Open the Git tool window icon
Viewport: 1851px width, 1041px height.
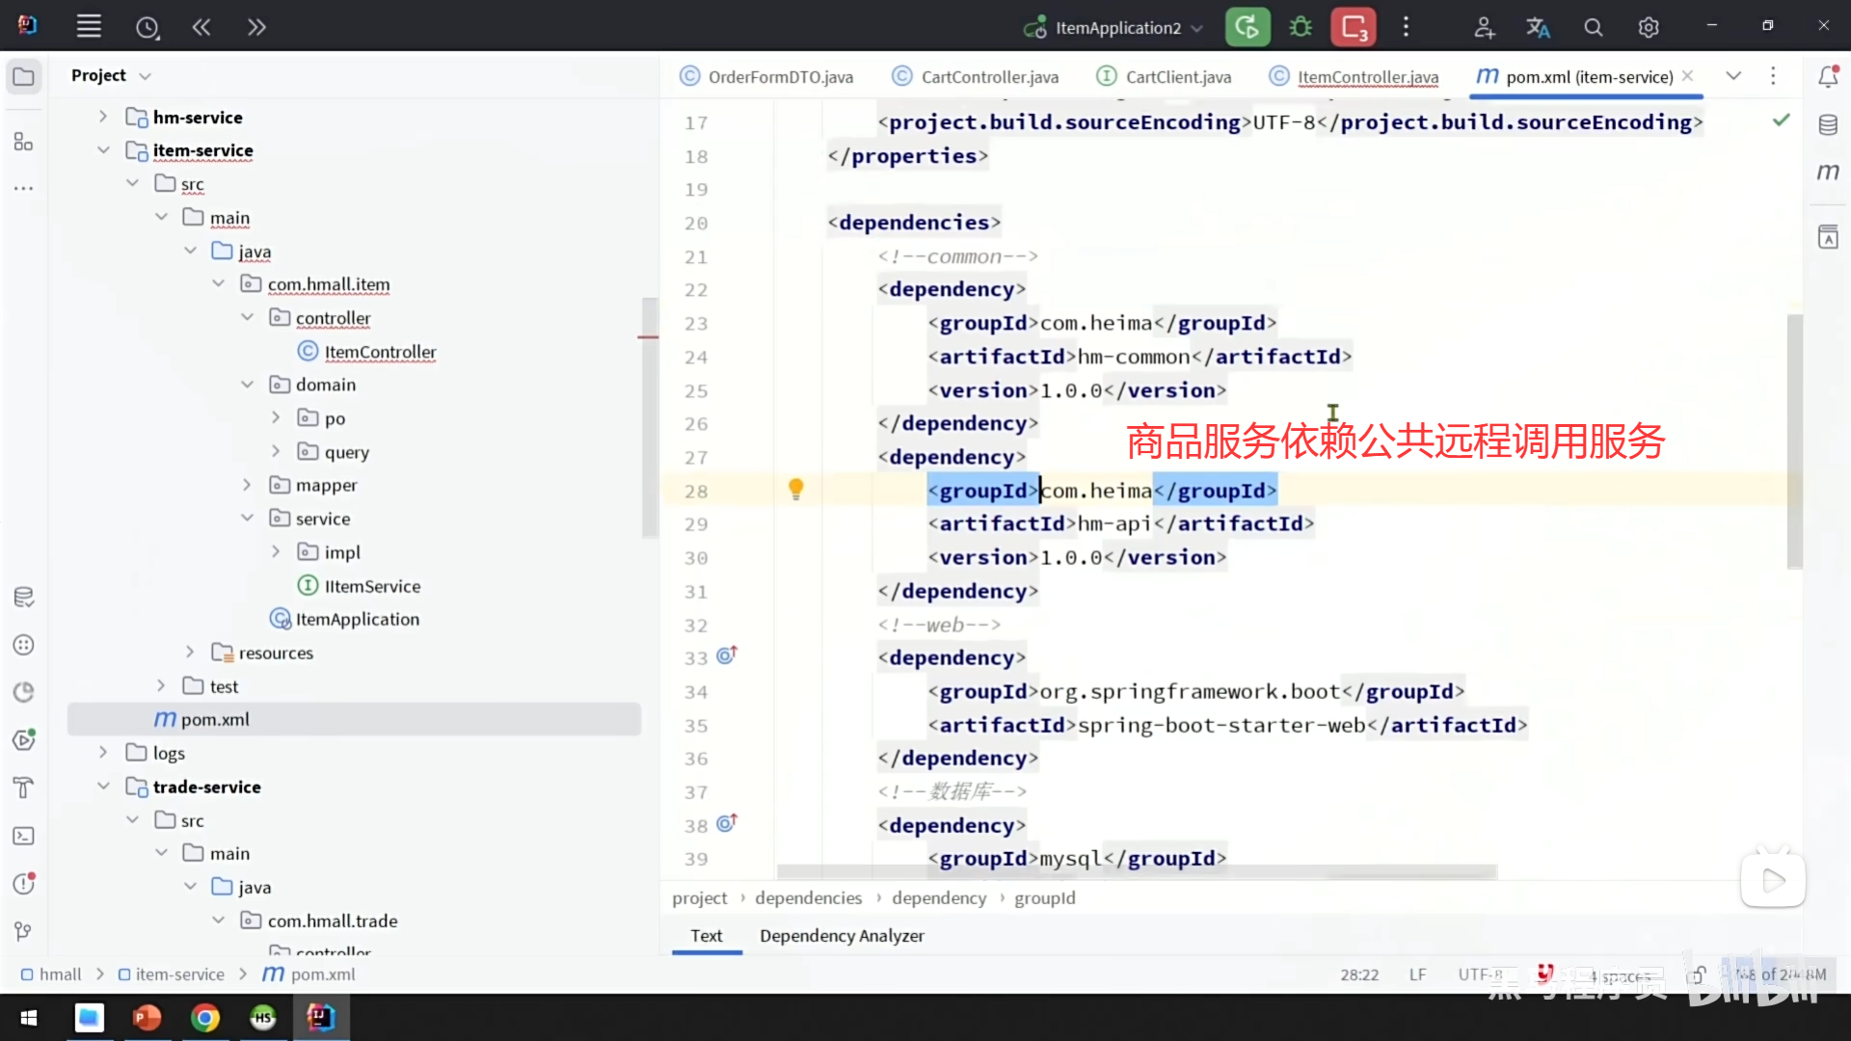pos(24,930)
